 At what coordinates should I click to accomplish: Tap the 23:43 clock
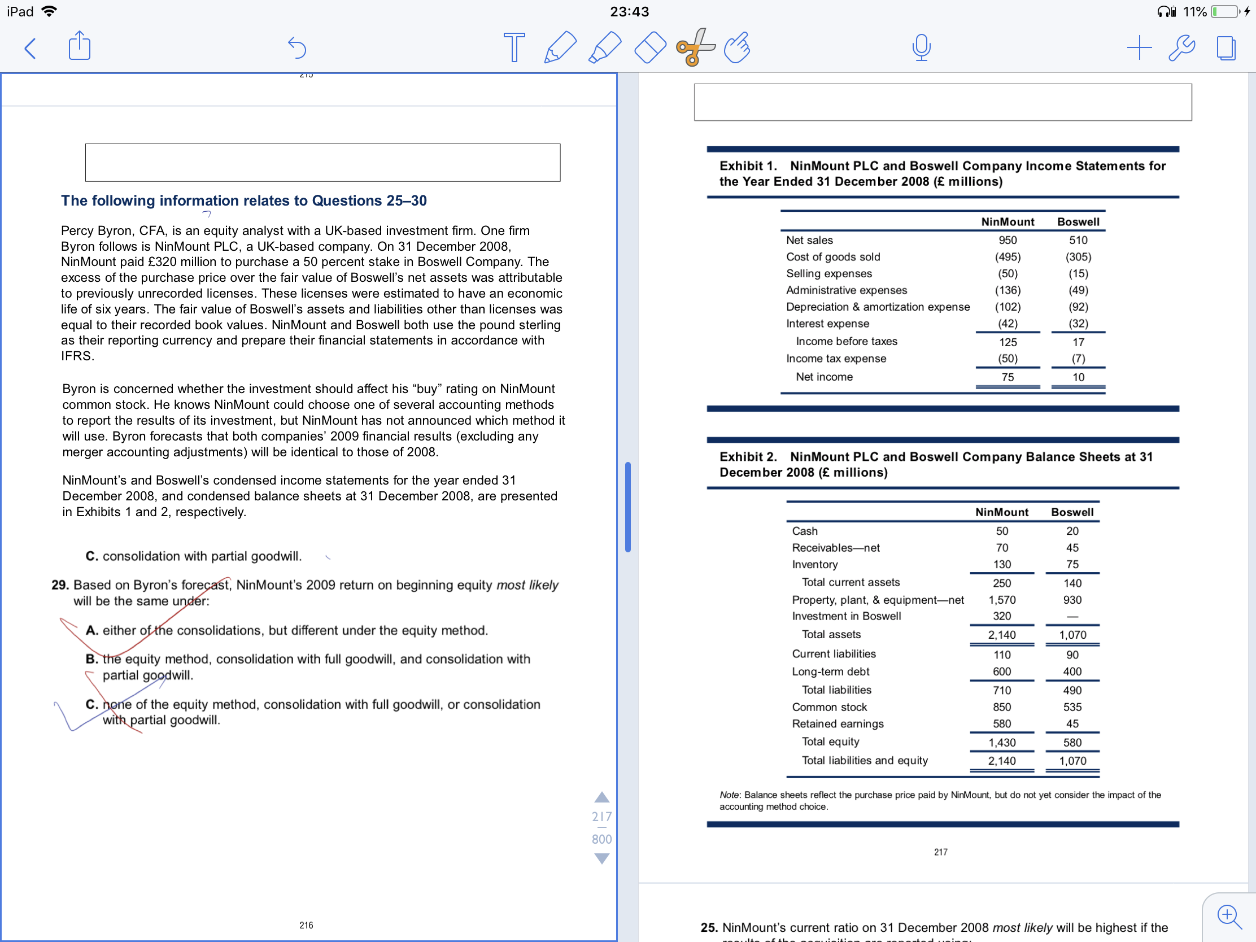[629, 11]
